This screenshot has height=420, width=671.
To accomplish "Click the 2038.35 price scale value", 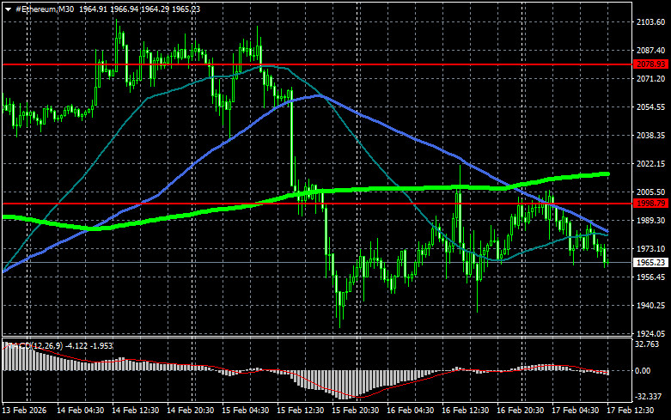I will coord(650,135).
